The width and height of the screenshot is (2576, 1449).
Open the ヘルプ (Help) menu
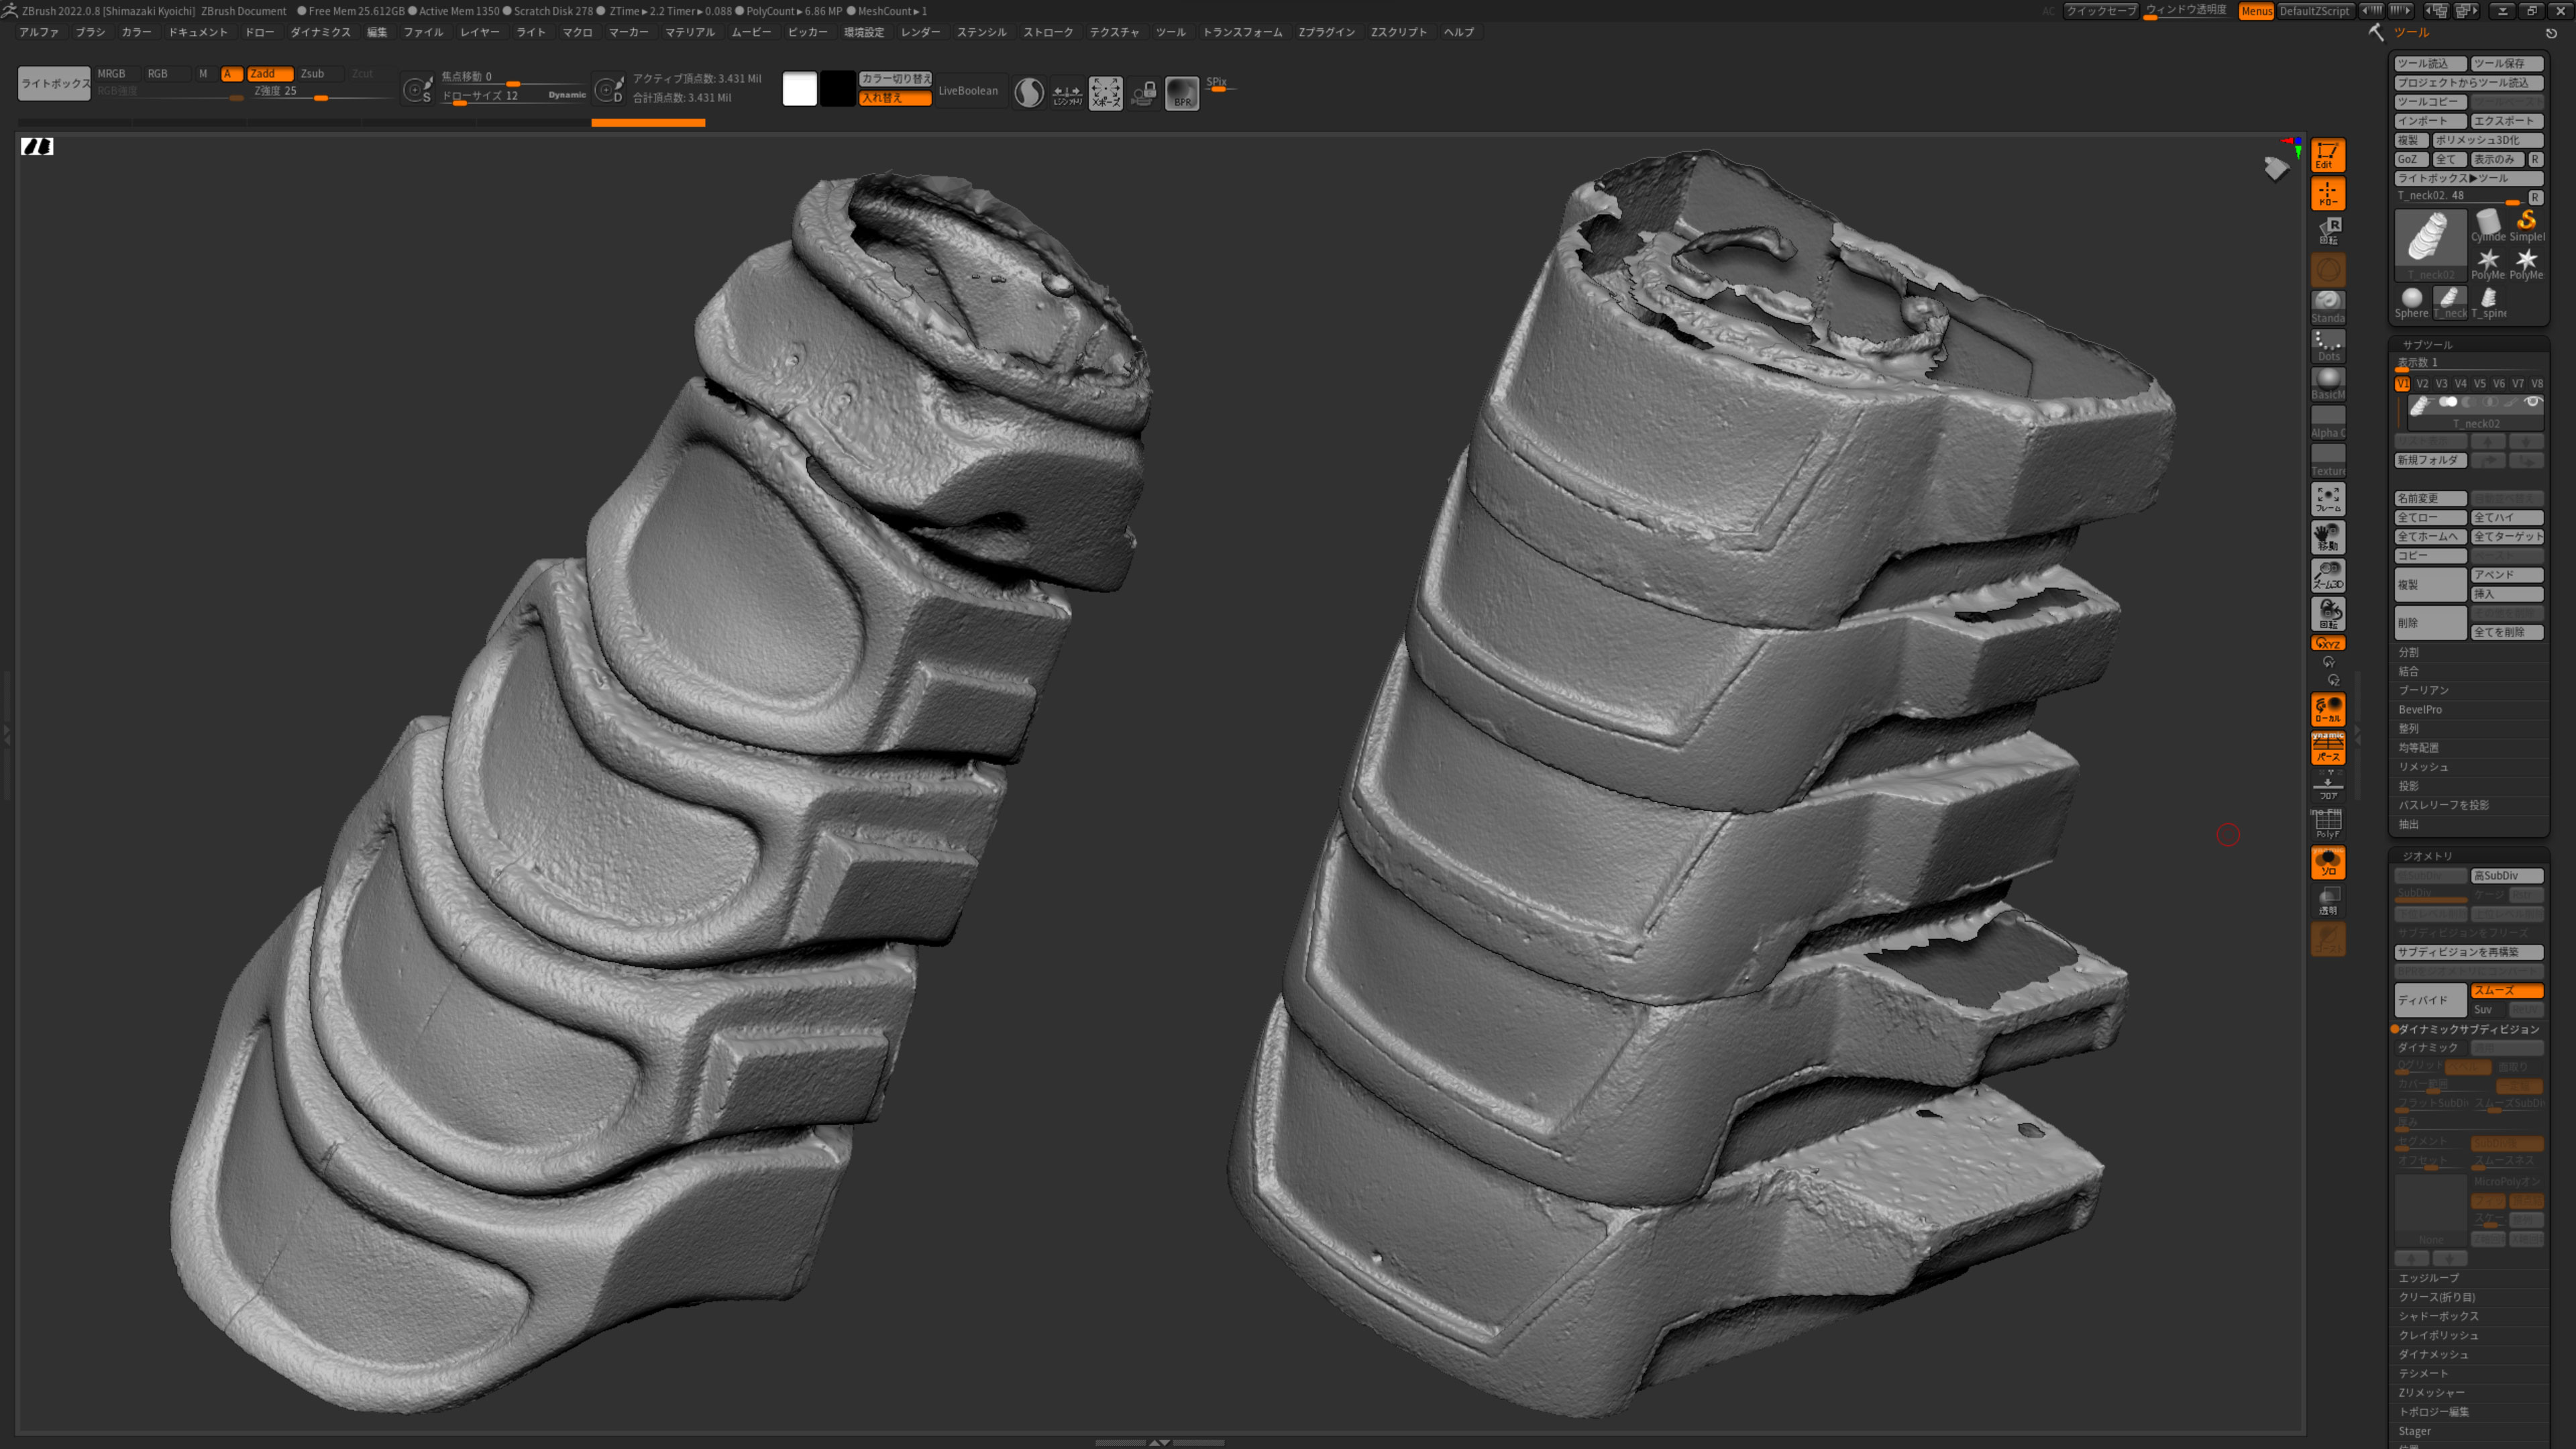click(1458, 32)
